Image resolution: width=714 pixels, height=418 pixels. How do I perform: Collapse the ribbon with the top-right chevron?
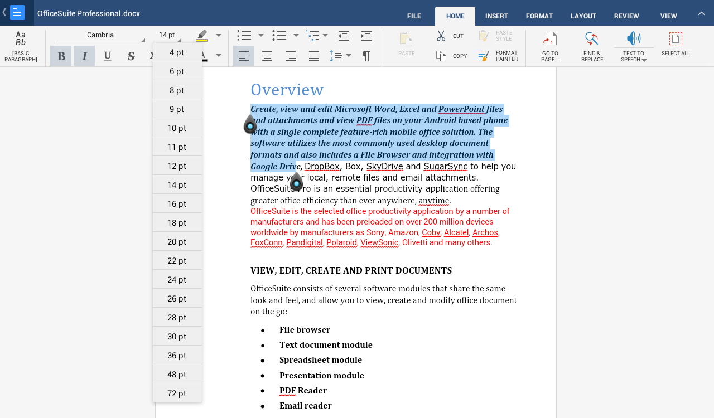click(702, 13)
